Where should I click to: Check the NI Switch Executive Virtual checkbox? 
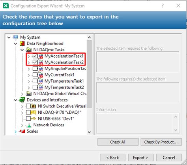point(28,106)
